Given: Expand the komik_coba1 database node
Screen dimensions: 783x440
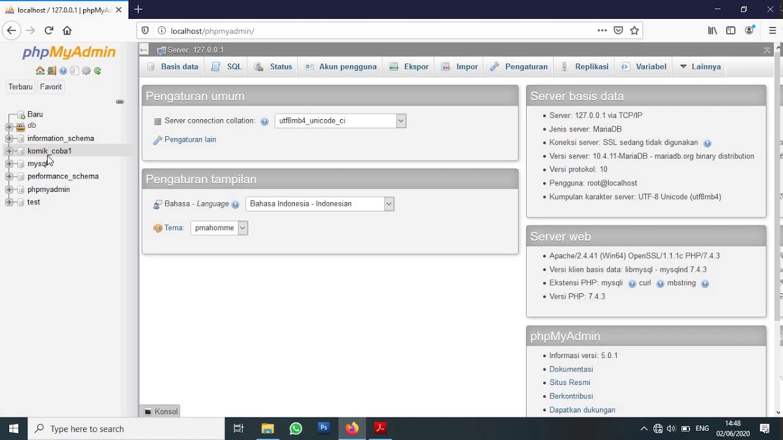Looking at the screenshot, I should [9, 151].
